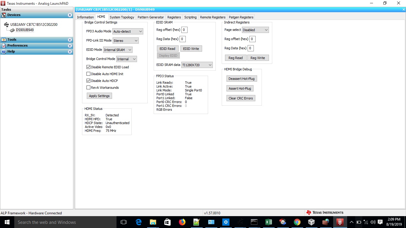Viewport: 406px width, 228px height.
Task: Open Task View from the taskbar
Action: 124,222
